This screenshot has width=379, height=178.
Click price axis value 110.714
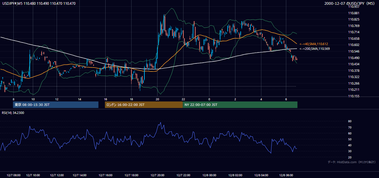click(353, 32)
